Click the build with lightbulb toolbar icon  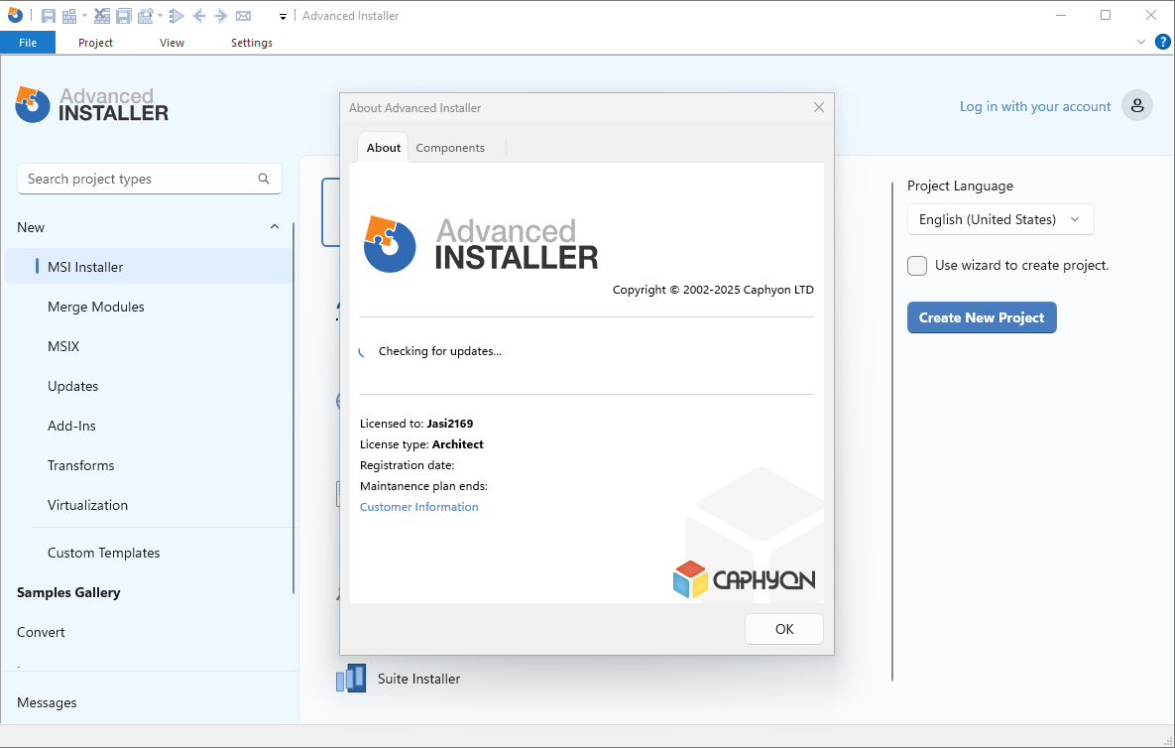[146, 16]
